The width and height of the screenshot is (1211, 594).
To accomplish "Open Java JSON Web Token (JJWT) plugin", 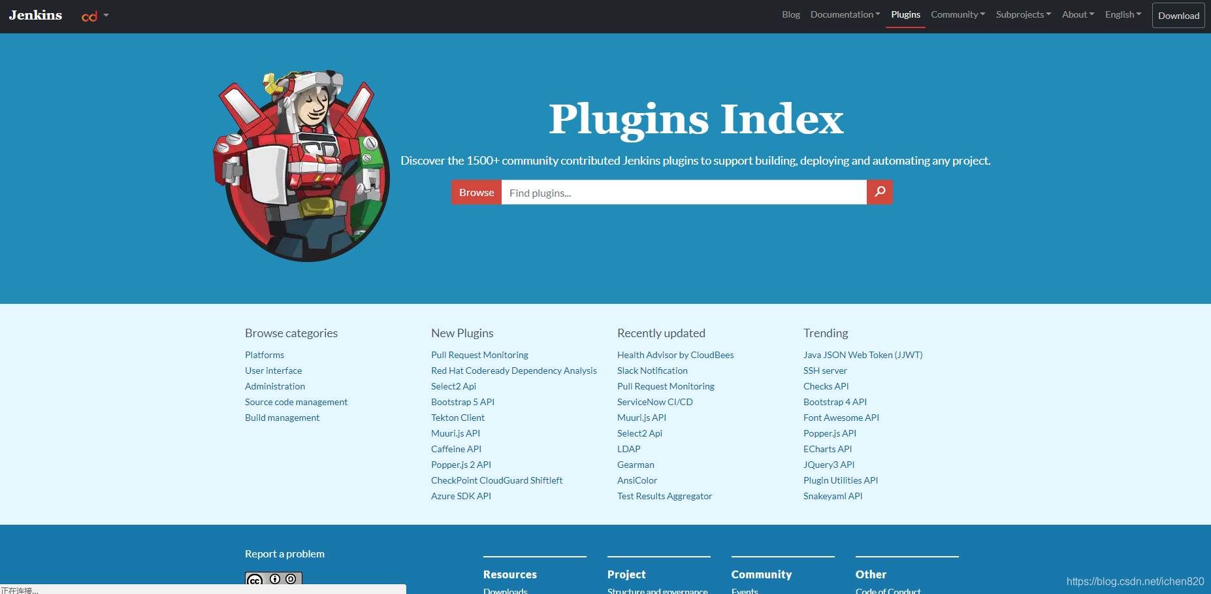I will [x=863, y=355].
